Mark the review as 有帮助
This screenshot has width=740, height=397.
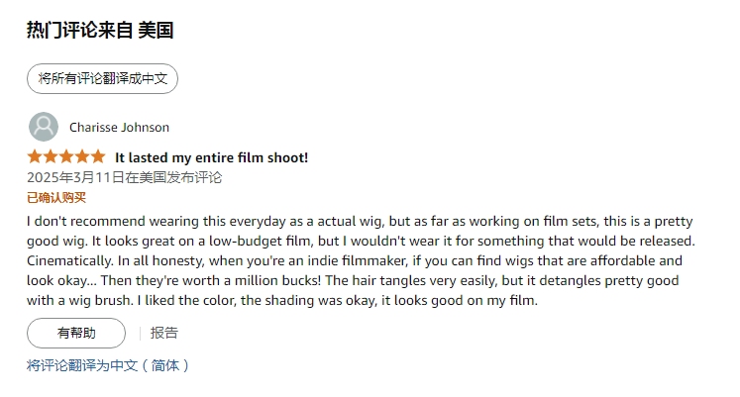click(x=76, y=333)
